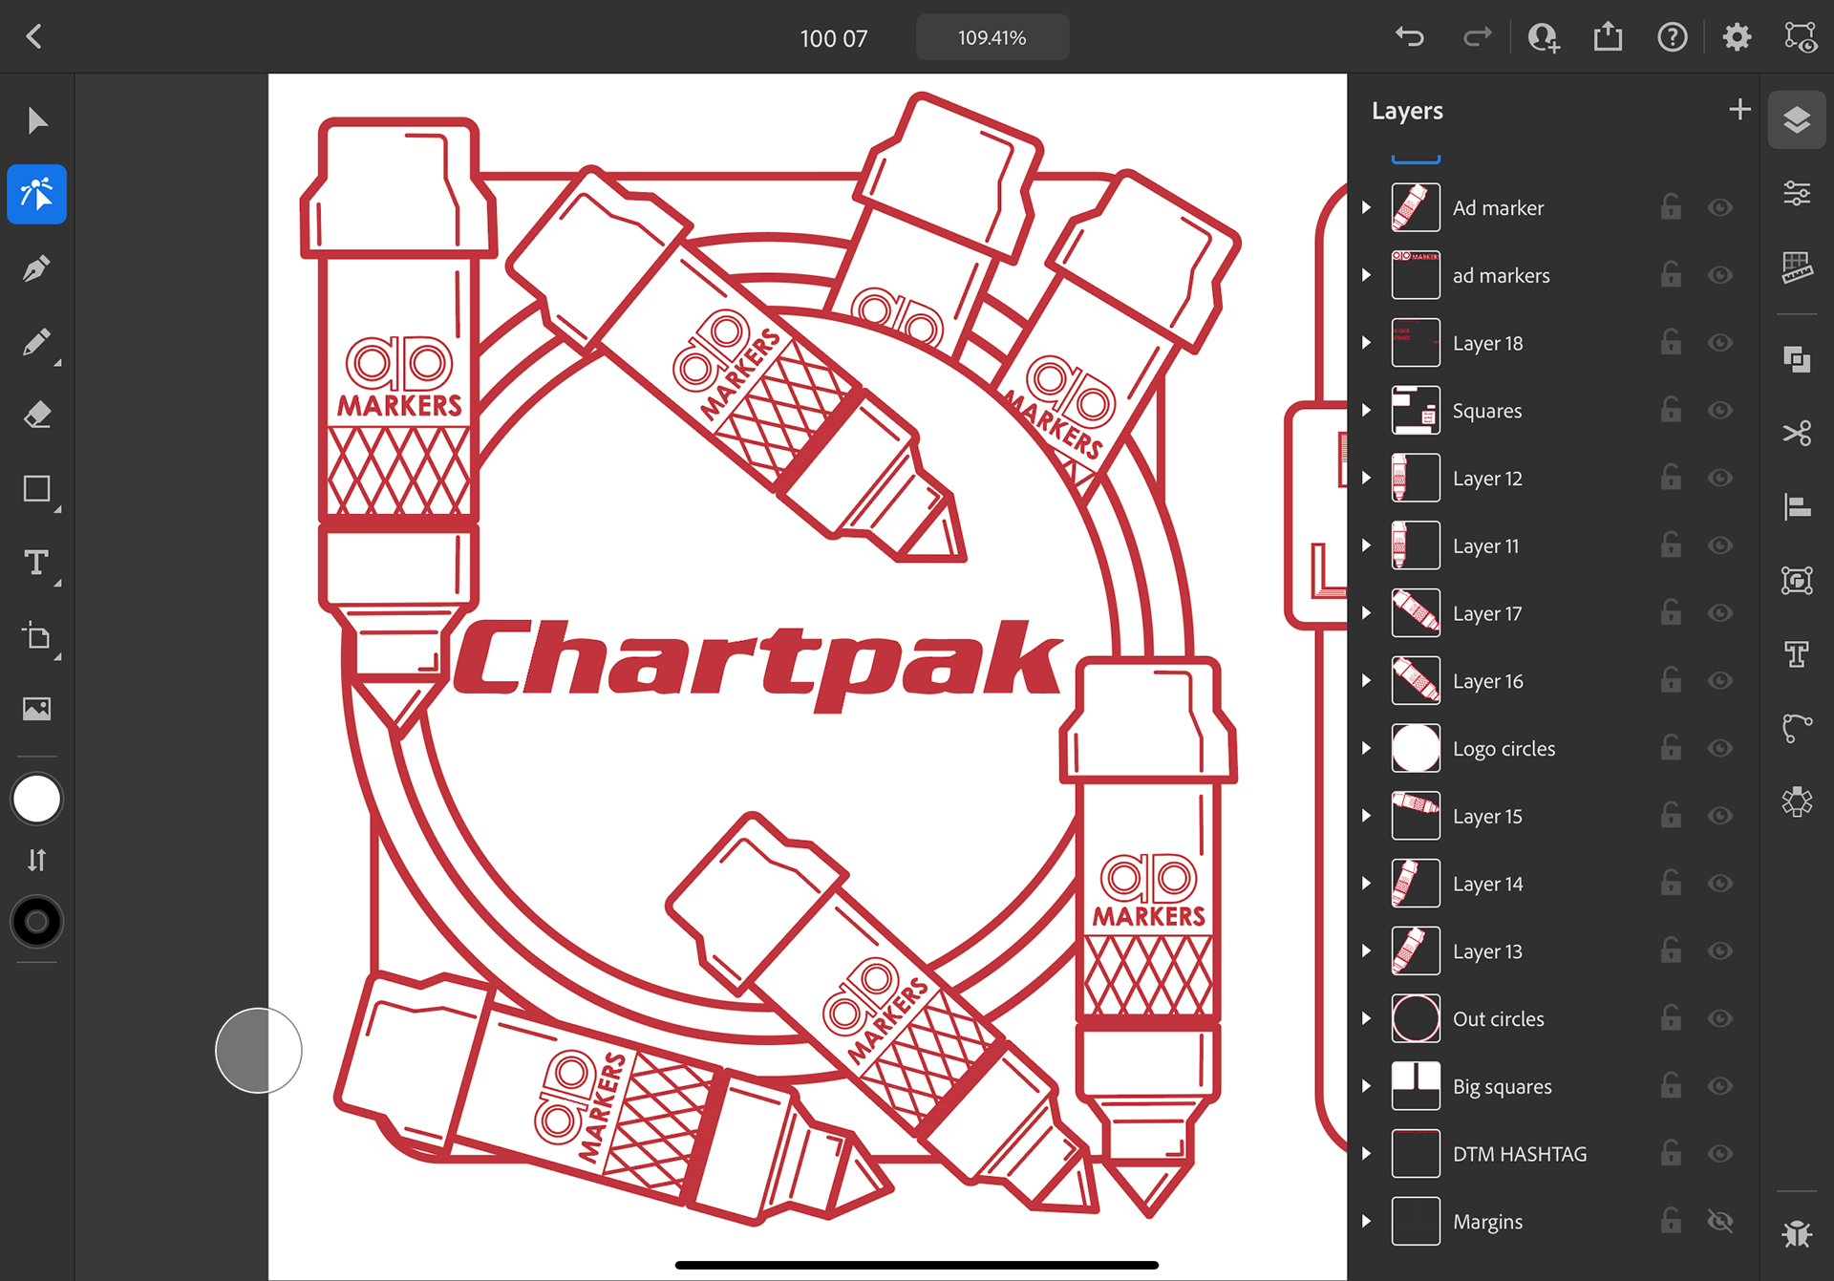Lock the DTM HASHTAG layer
1834x1281 pixels.
pyautogui.click(x=1671, y=1153)
